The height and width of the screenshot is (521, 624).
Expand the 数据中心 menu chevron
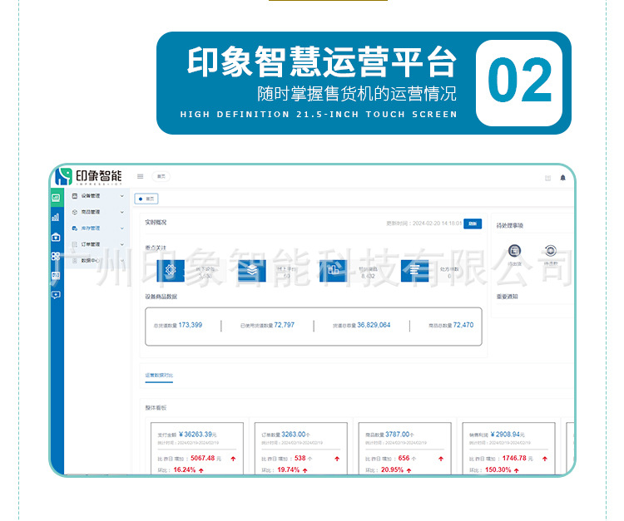122,261
